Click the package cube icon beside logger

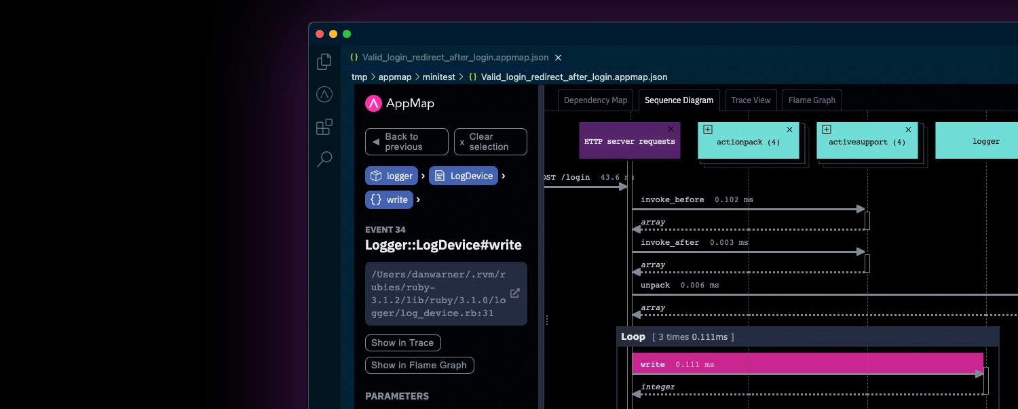[x=375, y=176]
